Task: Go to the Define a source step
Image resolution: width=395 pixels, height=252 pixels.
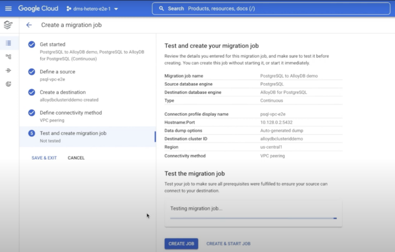Action: pos(88,75)
